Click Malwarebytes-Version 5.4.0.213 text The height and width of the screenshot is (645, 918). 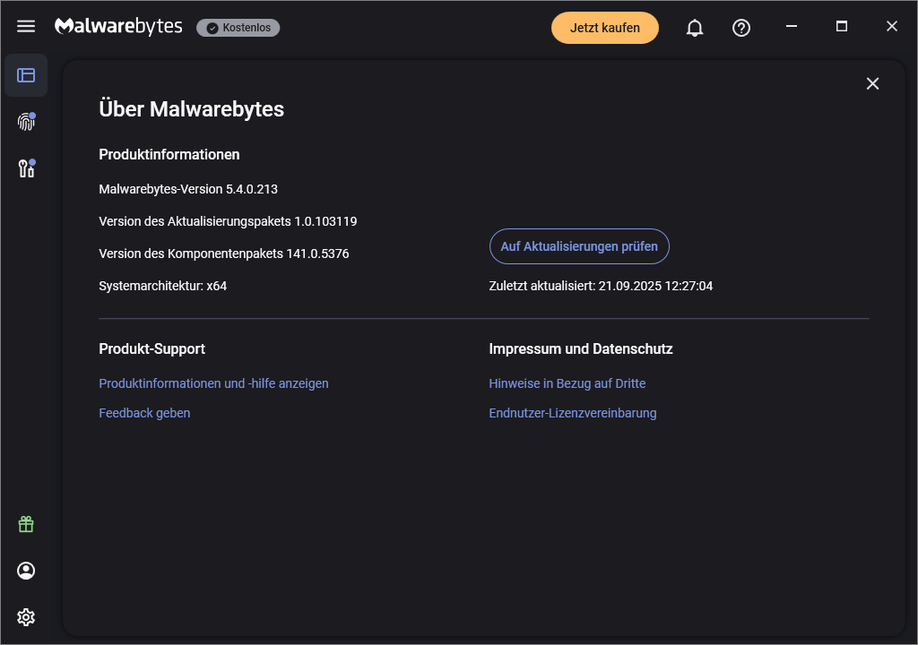click(x=188, y=189)
